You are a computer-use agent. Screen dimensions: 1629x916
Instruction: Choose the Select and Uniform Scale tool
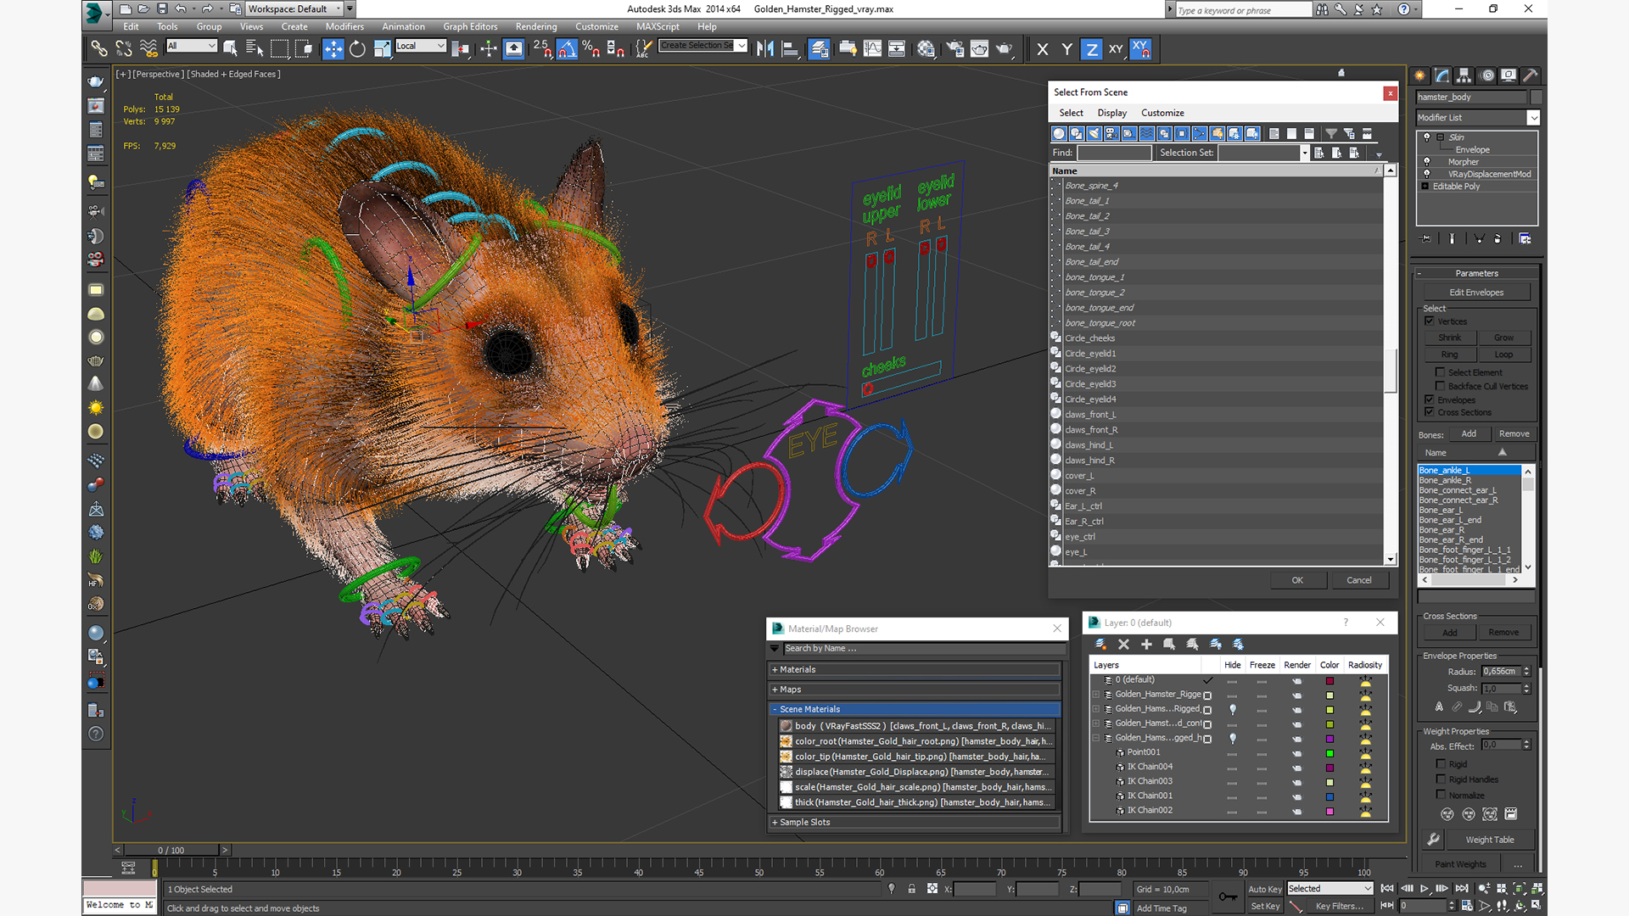point(382,48)
